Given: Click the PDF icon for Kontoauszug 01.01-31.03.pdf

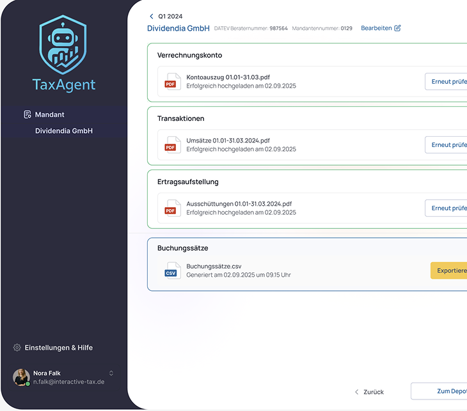Looking at the screenshot, I should coord(171,81).
